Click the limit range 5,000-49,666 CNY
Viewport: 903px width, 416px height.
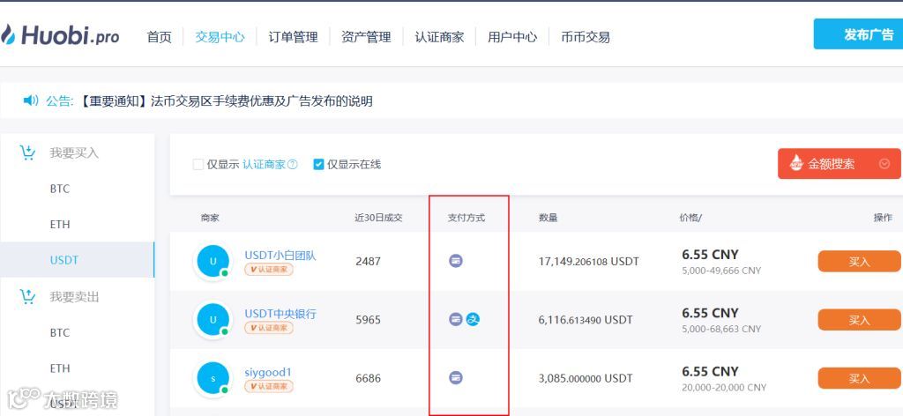721,271
